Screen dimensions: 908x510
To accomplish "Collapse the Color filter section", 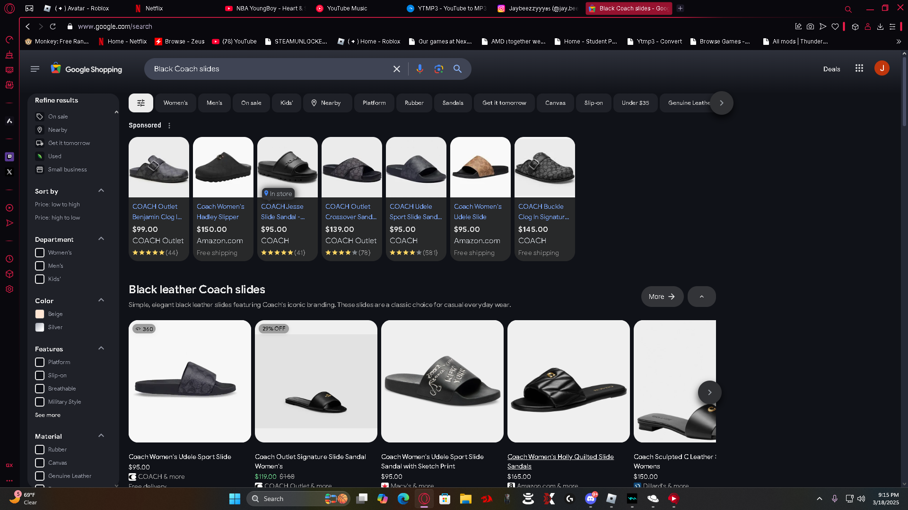I will click(x=101, y=300).
